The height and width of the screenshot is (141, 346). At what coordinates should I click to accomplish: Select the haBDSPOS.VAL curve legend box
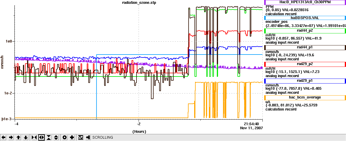click(305, 18)
